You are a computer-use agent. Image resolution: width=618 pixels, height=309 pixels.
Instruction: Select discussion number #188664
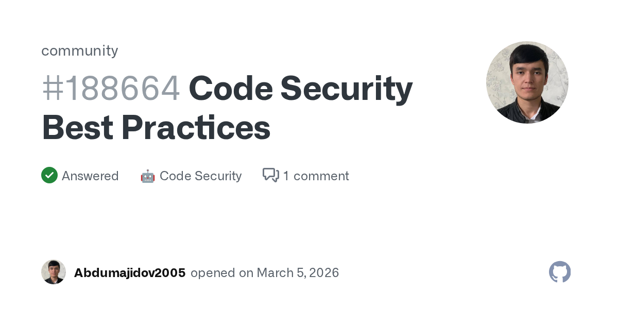click(111, 89)
